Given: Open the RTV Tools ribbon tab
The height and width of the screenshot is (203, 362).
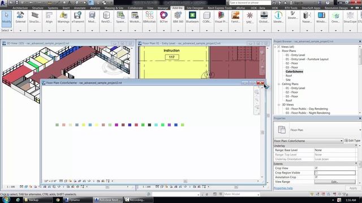Looking at the screenshot, I should pyautogui.click(x=291, y=8).
